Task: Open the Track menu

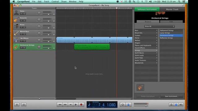Action: pos(46,2)
